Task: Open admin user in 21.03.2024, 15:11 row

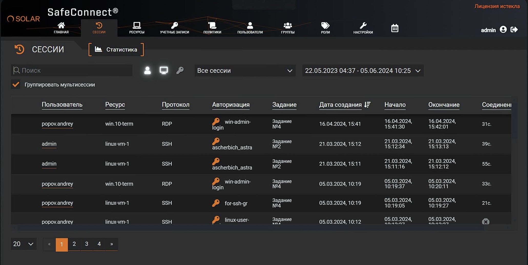Action: (49, 164)
